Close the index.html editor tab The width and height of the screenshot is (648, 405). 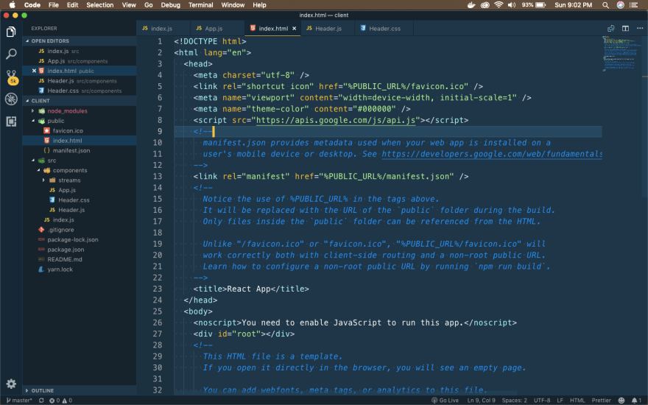295,29
